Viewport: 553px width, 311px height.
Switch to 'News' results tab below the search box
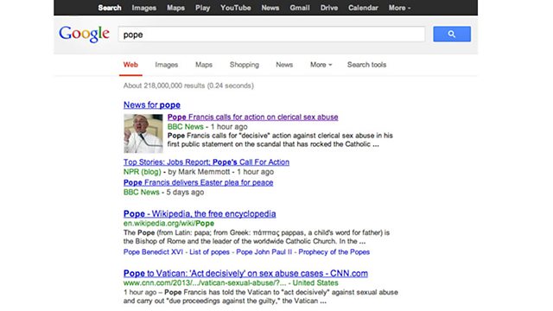pos(284,65)
